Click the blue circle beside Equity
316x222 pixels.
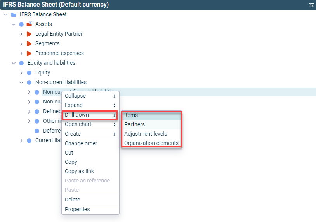[x=29, y=73]
